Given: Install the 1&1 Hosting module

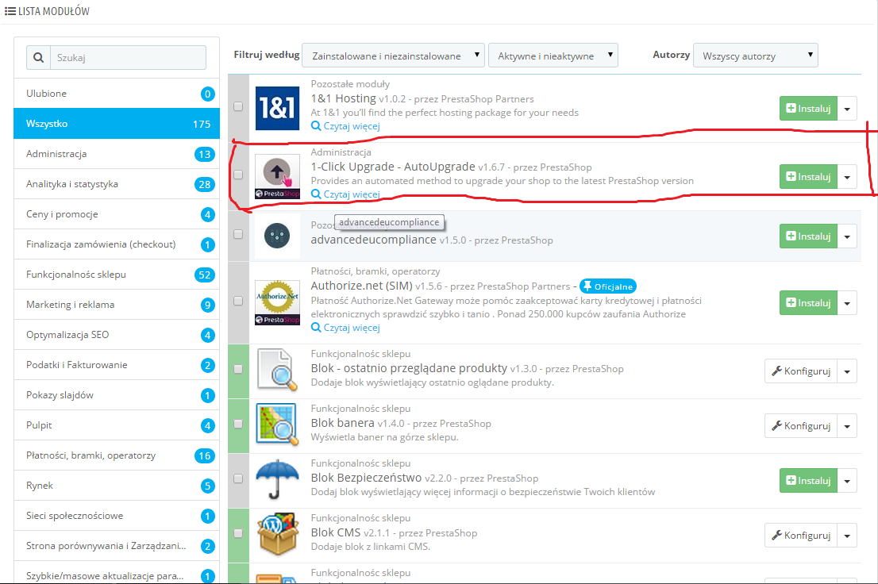Looking at the screenshot, I should tap(809, 109).
